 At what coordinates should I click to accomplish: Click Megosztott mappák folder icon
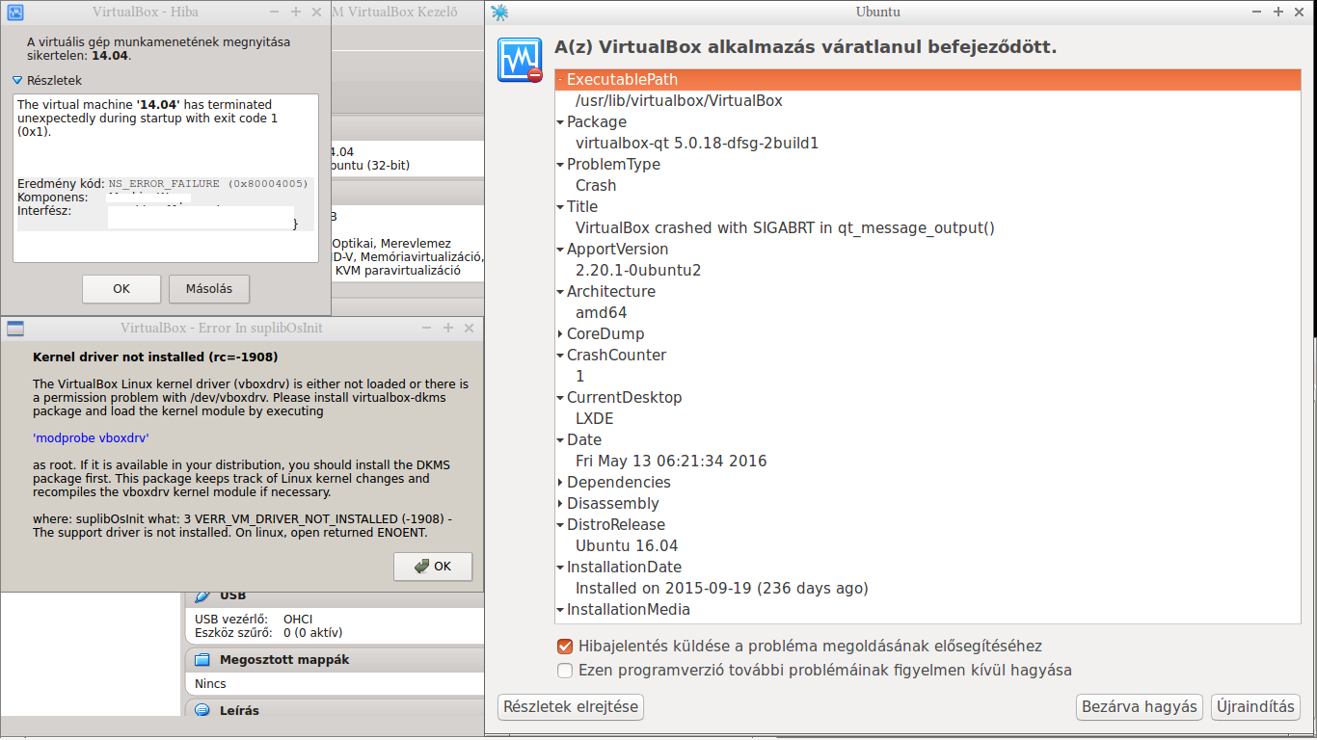pos(202,660)
